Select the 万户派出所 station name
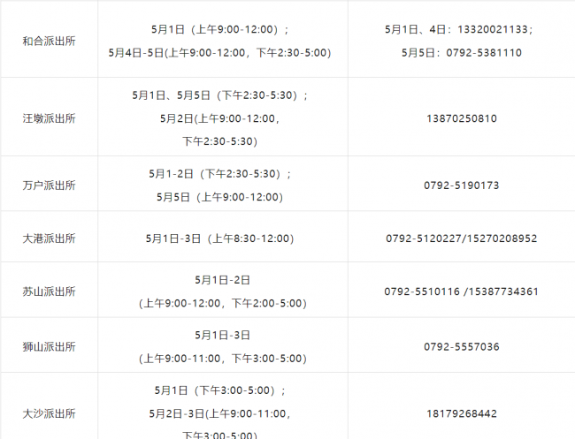This screenshot has width=575, height=439. 50,185
